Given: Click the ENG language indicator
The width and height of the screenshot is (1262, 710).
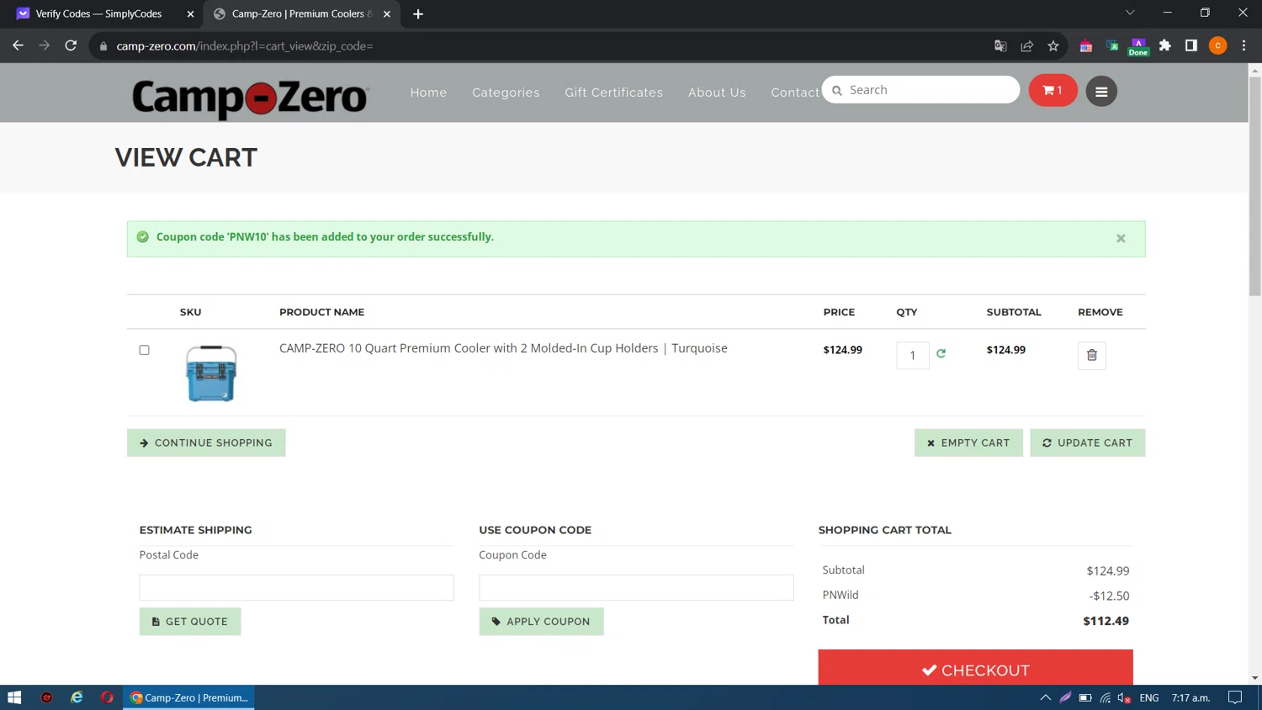Looking at the screenshot, I should [1149, 697].
